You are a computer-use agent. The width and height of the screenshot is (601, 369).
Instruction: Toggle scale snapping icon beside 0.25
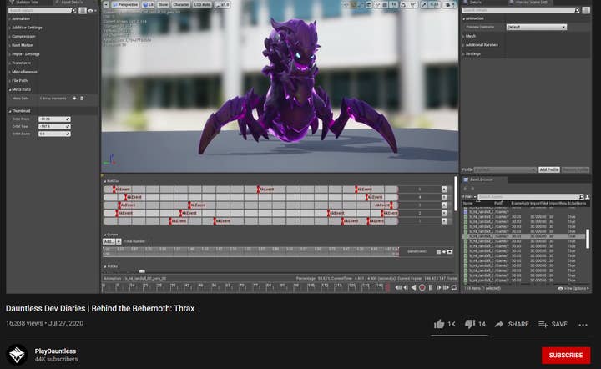click(424, 5)
